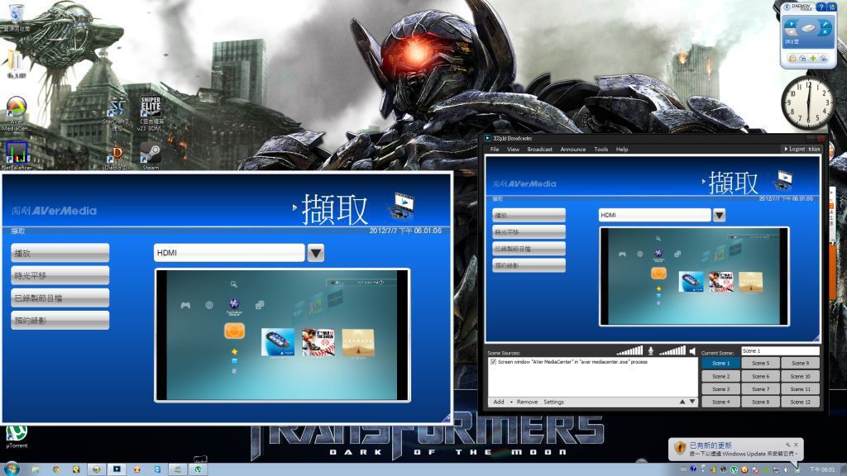Move source down with the down arrow
847x476 pixels.
(692, 402)
